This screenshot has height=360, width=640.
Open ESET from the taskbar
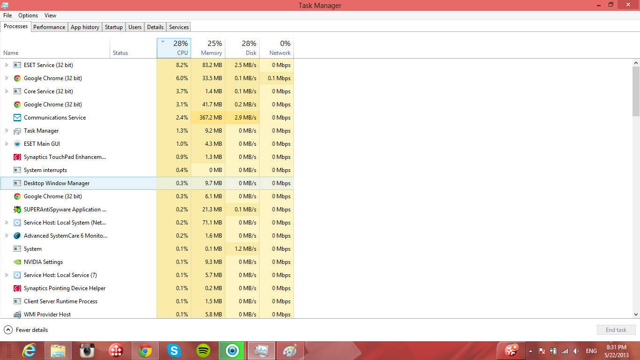[232, 351]
